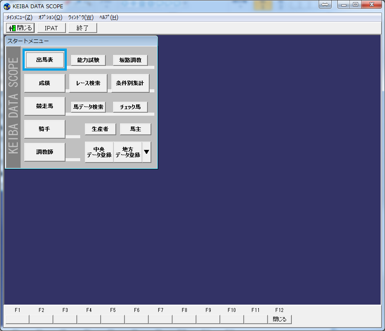Open the メインメニュー(Z) menu

point(19,17)
